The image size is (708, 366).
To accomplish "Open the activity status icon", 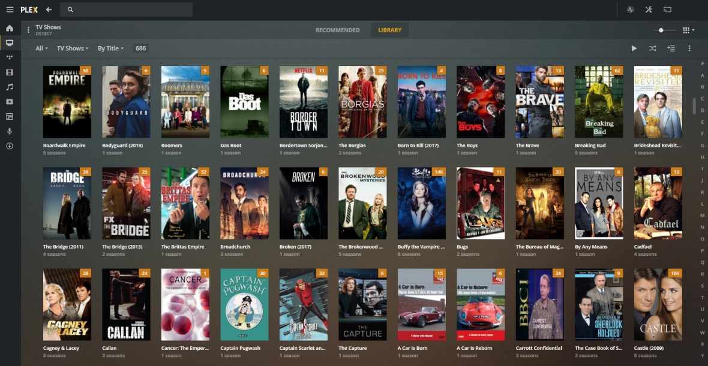I will pos(631,10).
